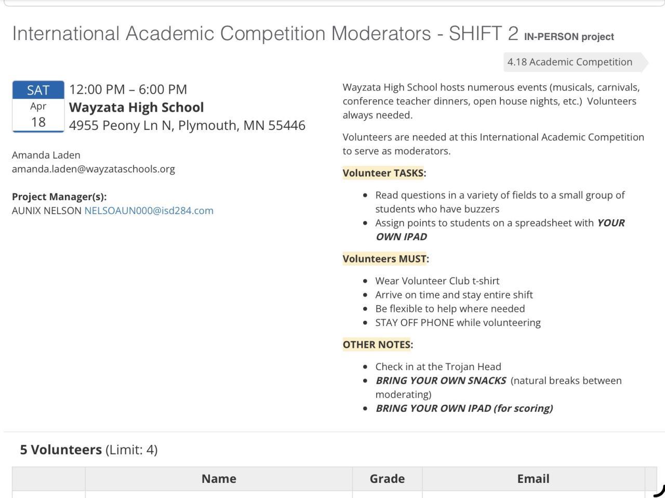The image size is (665, 498).
Task: Click the SAT Apr 18 calendar date icon
Action: (38, 107)
